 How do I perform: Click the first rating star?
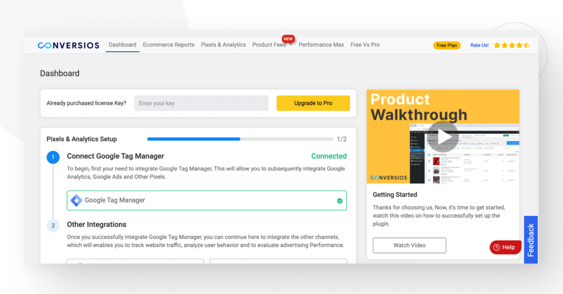point(497,45)
